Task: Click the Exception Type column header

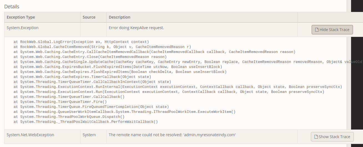Action: 21,17
